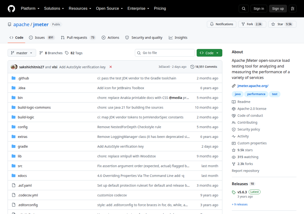Open the appearance settings sliders icon
This screenshot has height=214, width=304.
point(292,9)
